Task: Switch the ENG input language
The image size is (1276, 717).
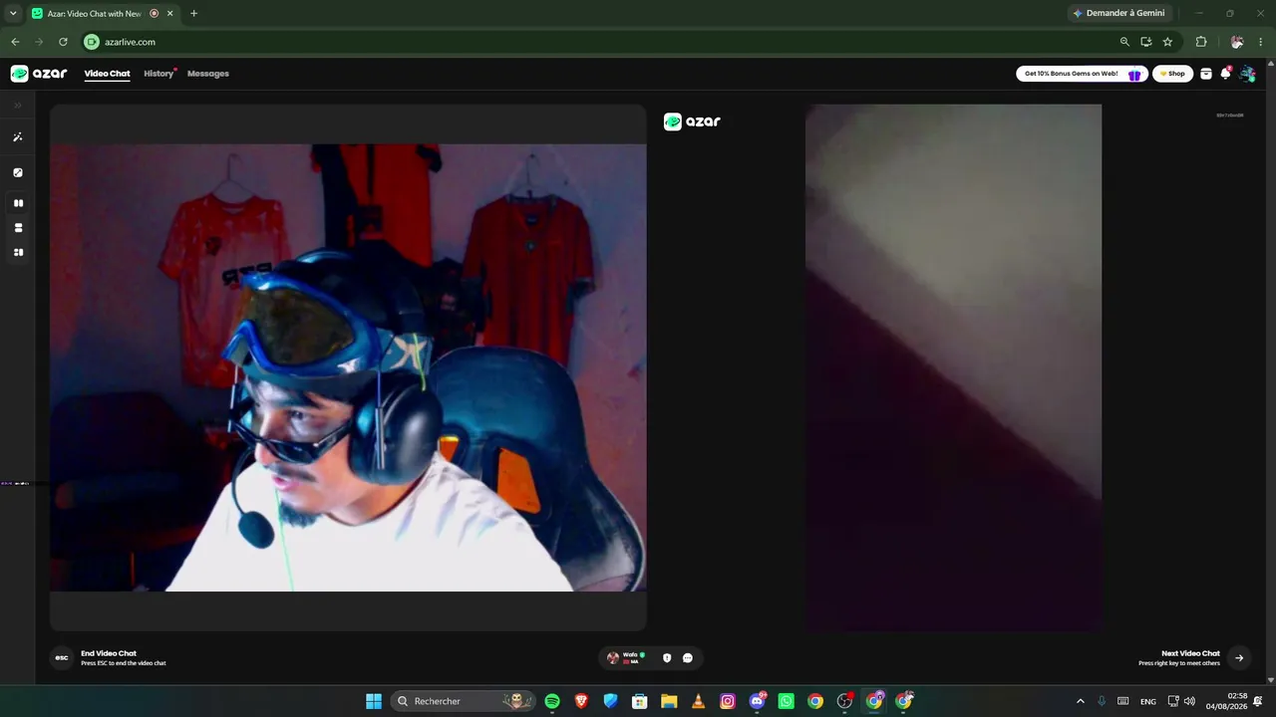Action: pos(1148,701)
